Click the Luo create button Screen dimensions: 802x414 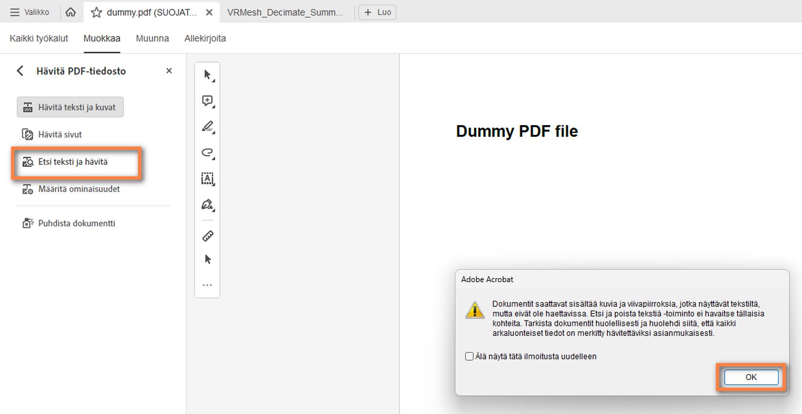[377, 12]
